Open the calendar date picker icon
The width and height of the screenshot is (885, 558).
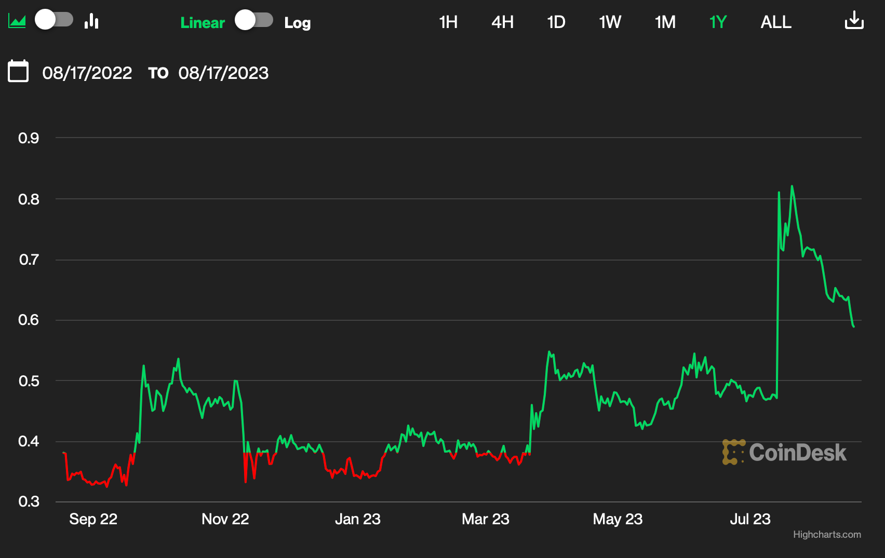coord(18,71)
